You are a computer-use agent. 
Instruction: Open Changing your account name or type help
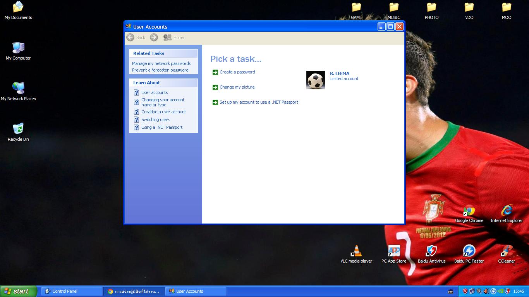[x=163, y=102]
